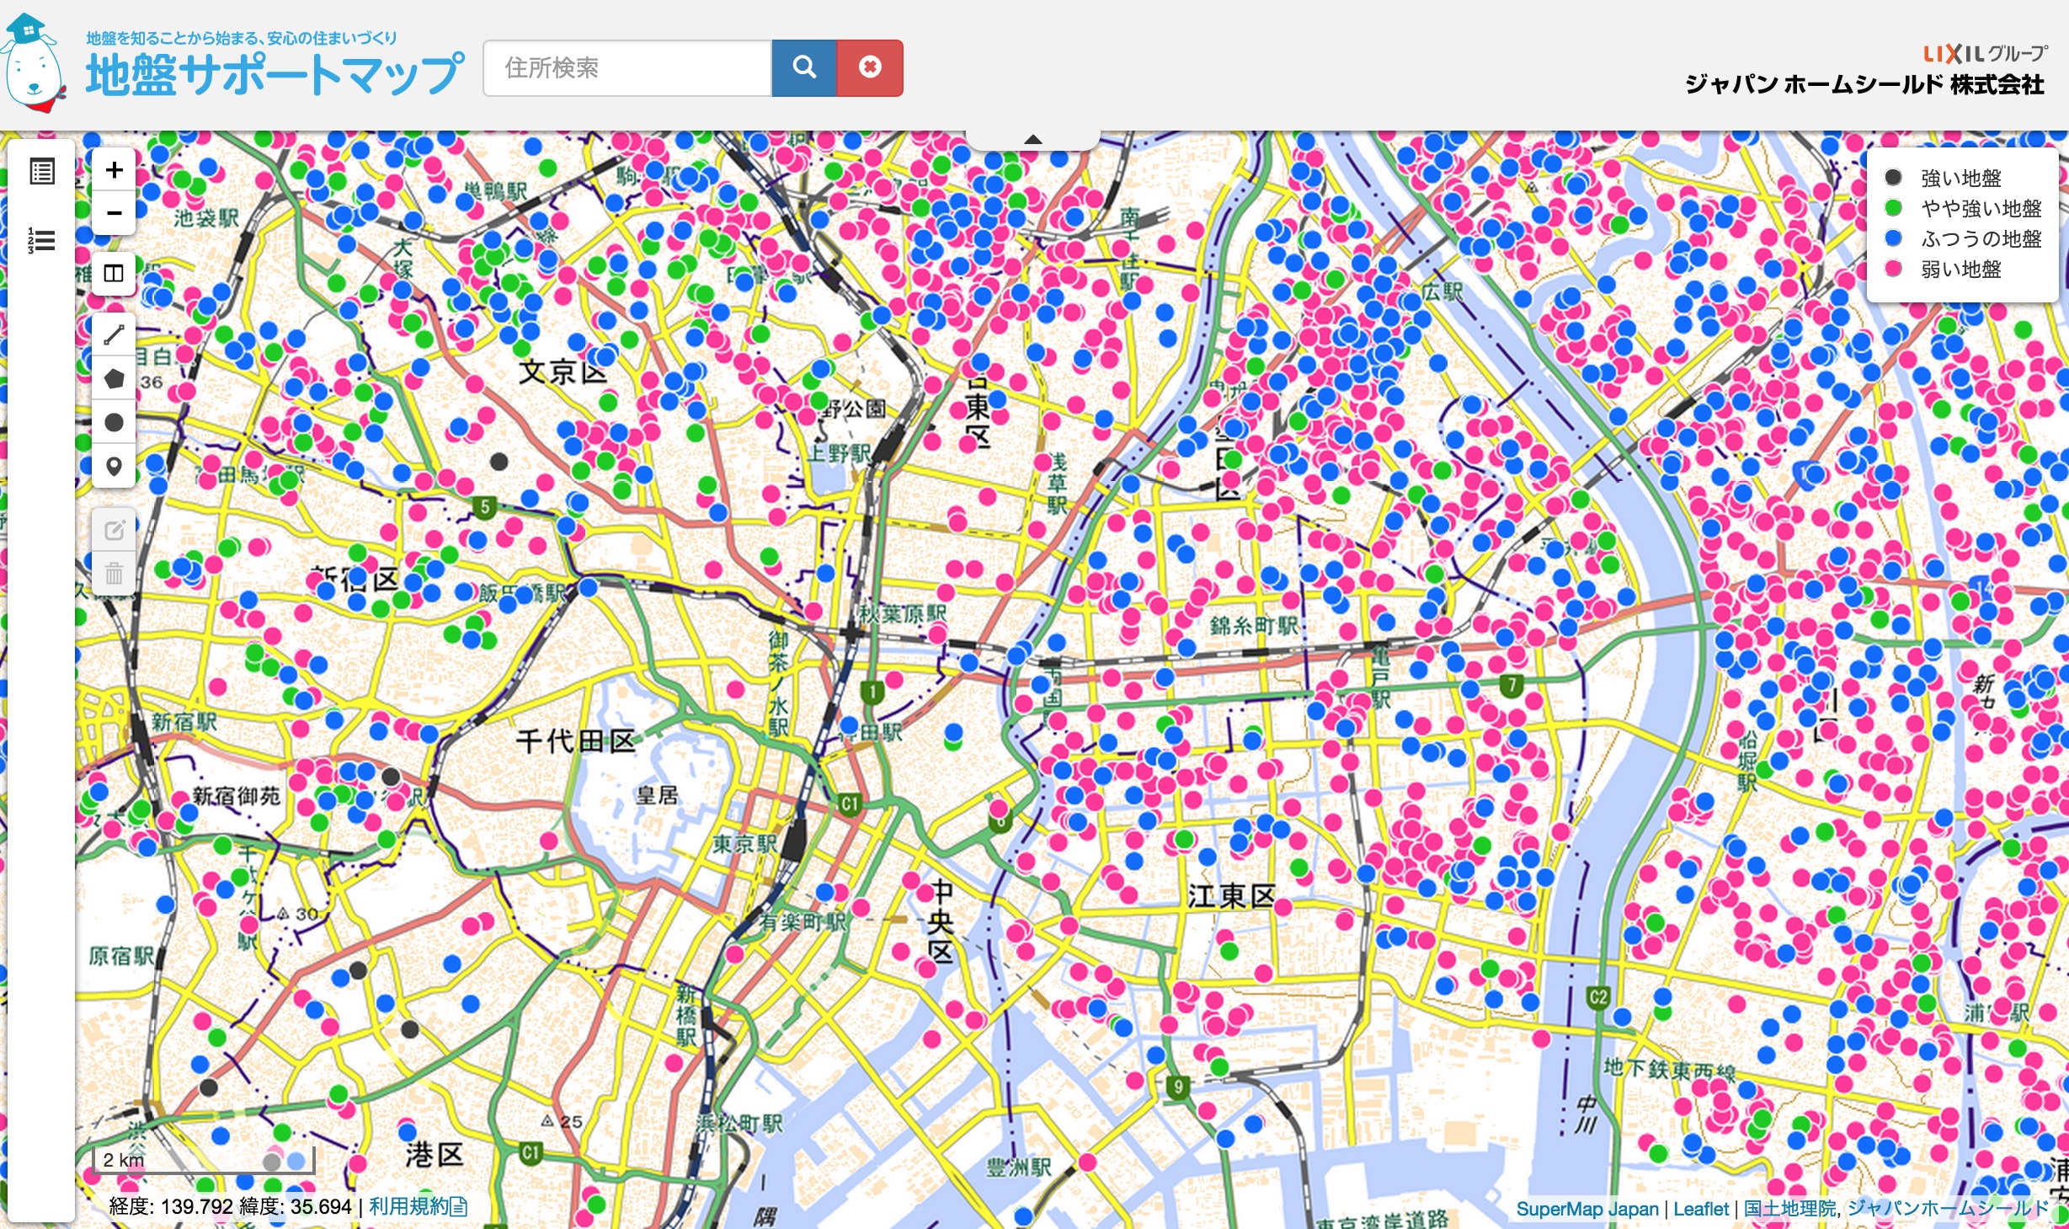
Task: Click the 地盤サポートマップ title logo
Action: point(275,74)
